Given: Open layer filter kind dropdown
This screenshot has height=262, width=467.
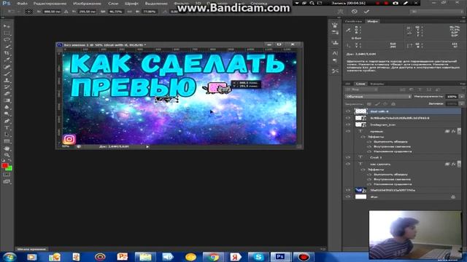Looking at the screenshot, I should pyautogui.click(x=362, y=90).
